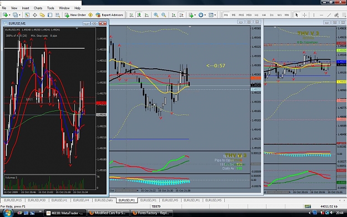Open the Charts menu

[38, 8]
